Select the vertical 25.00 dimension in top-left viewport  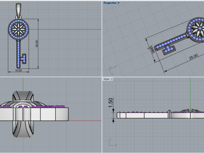[37, 44]
